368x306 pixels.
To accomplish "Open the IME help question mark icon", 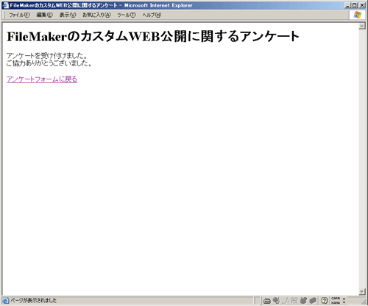I will tap(325, 300).
